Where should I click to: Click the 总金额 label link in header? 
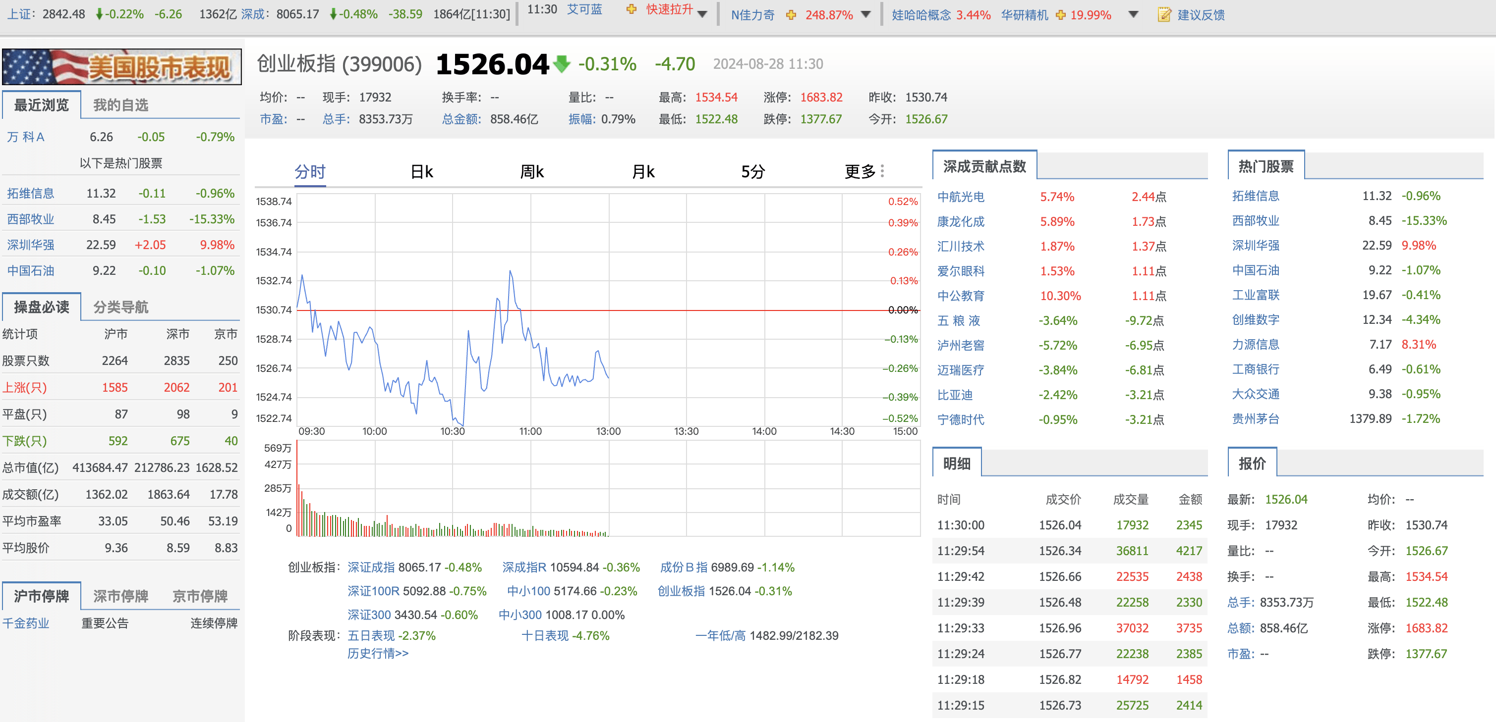click(x=461, y=119)
